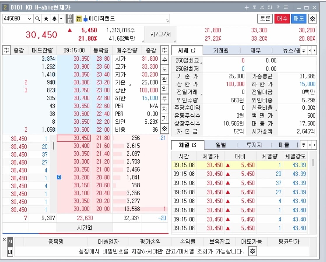The height and width of the screenshot is (262, 326).
Task: Click the T font icon in the title bar
Action: coord(254,8)
